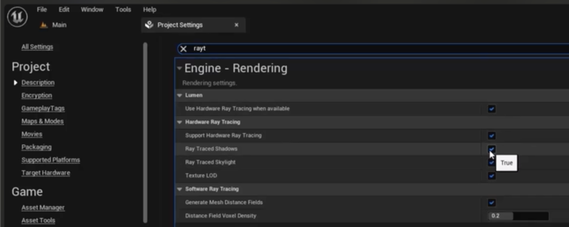Screen dimensions: 569x227
Task: Open the Asset Manager settings page
Action: point(43,208)
